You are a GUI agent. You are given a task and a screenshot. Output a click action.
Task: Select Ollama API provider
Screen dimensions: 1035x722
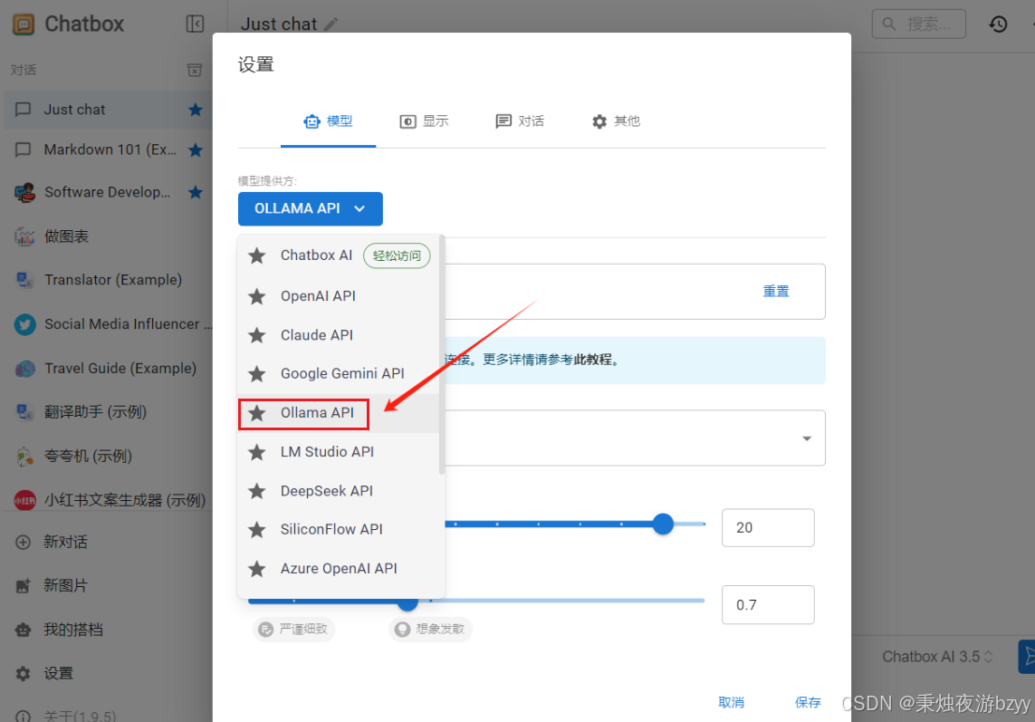(338, 413)
